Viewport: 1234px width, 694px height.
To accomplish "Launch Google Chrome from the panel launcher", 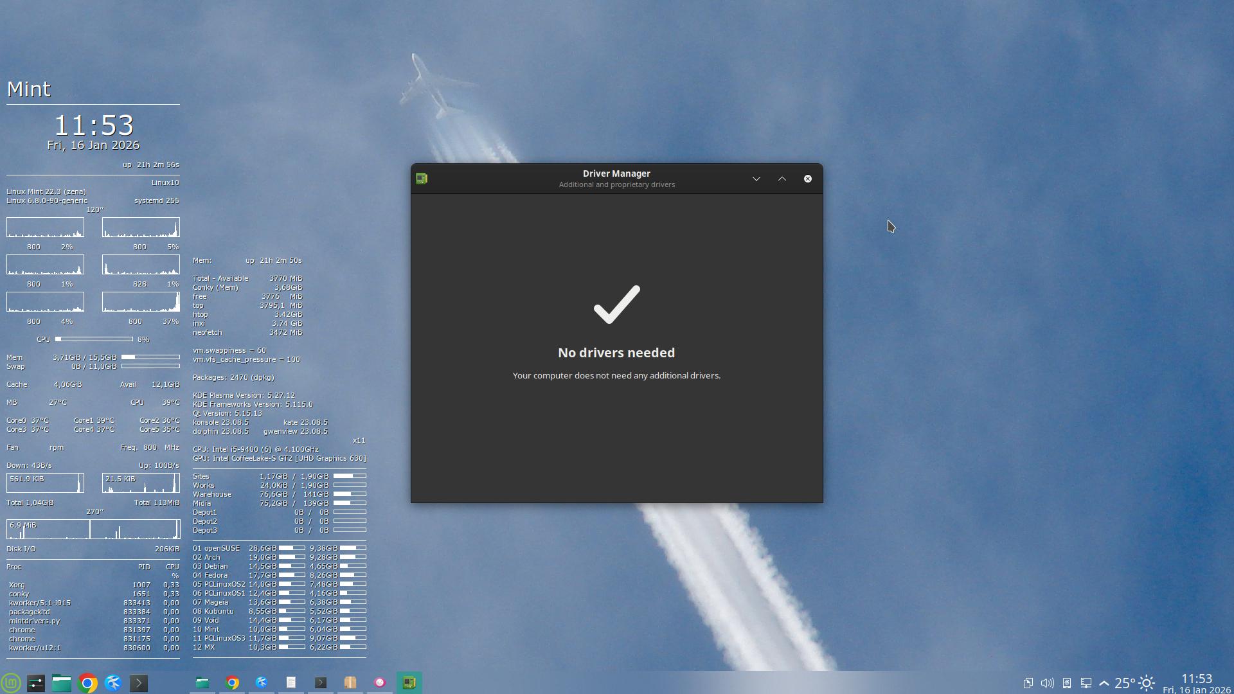I will 87,682.
